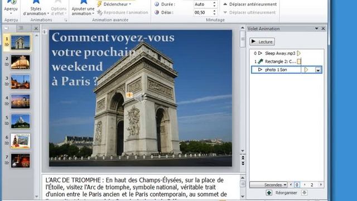Open the Déclencheur dropdown

tap(114, 4)
